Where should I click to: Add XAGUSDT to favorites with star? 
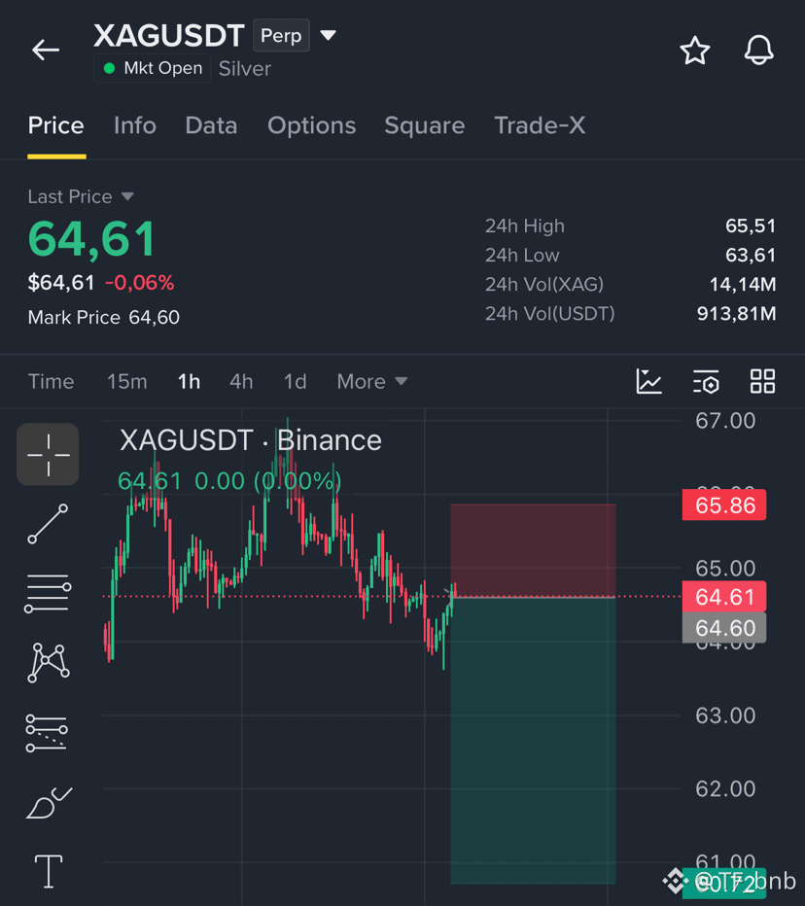(x=694, y=51)
